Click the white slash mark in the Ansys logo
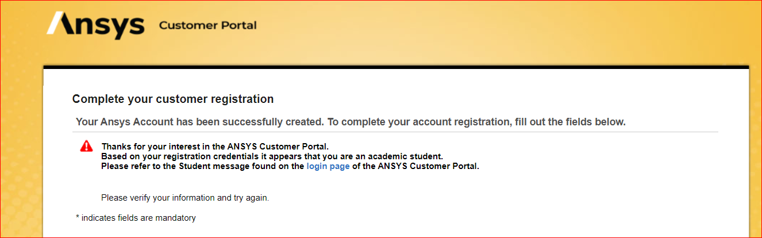762x238 pixels. click(56, 23)
